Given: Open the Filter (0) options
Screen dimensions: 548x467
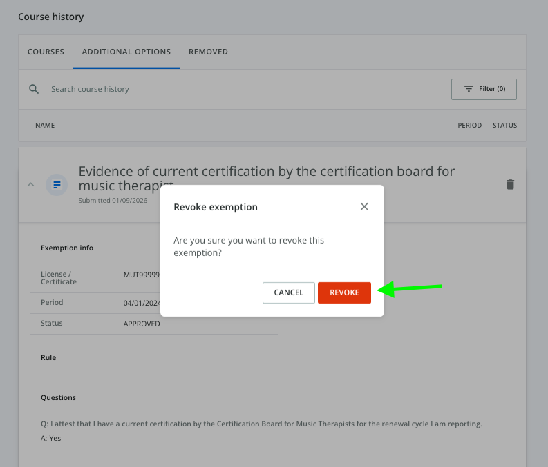Looking at the screenshot, I should pyautogui.click(x=484, y=89).
